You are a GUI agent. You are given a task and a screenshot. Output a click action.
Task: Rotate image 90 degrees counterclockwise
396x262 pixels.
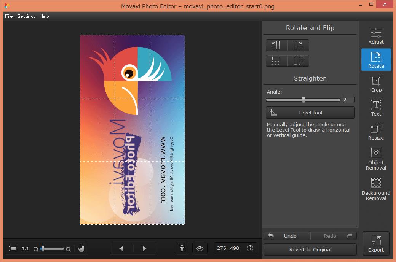[x=276, y=45]
